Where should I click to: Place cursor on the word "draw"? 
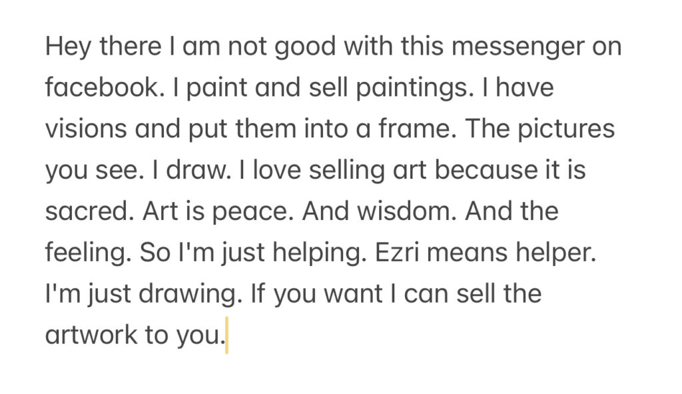[195, 169]
